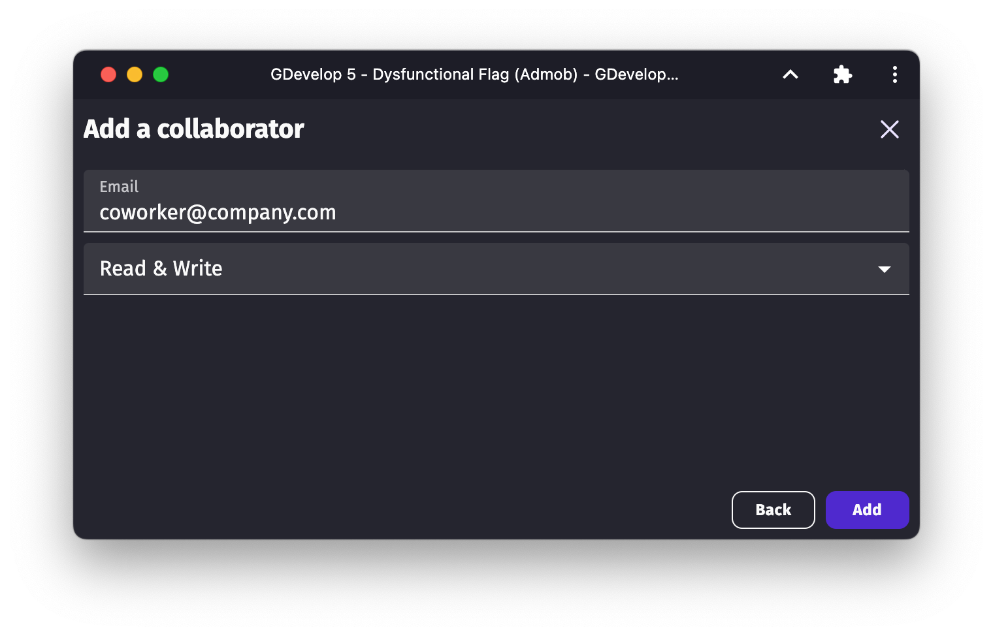Click the Email field label

tap(119, 187)
